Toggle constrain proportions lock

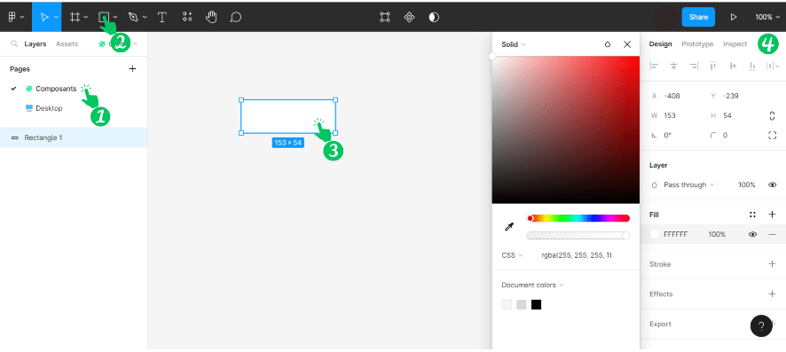772,115
